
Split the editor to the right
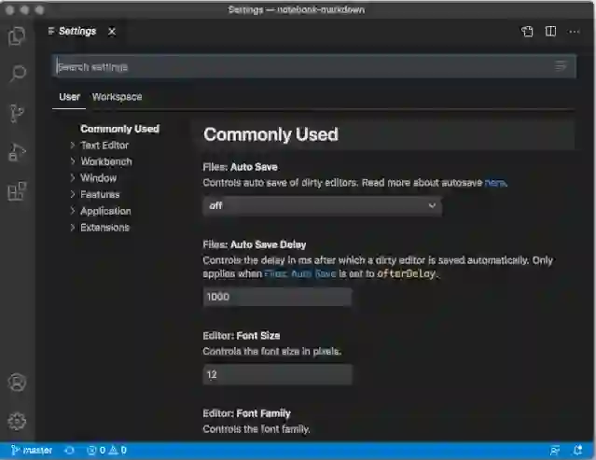point(550,31)
